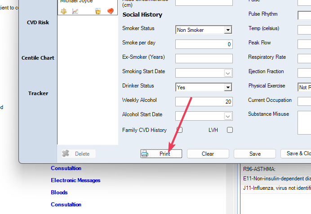Click the Save button

tap(255, 154)
